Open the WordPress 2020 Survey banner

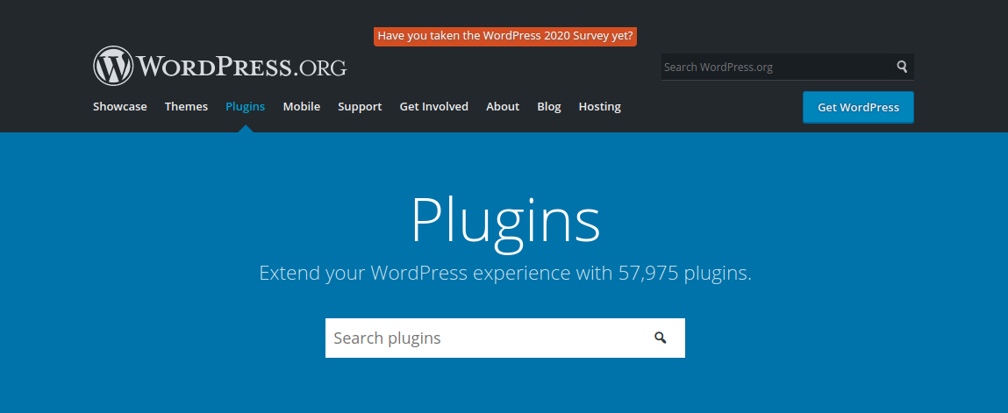coord(505,36)
